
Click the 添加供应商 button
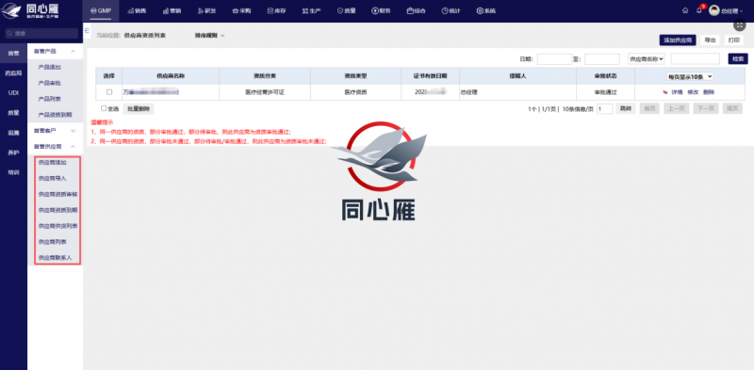678,40
